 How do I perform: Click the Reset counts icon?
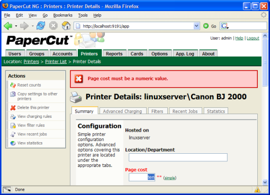[13, 85]
